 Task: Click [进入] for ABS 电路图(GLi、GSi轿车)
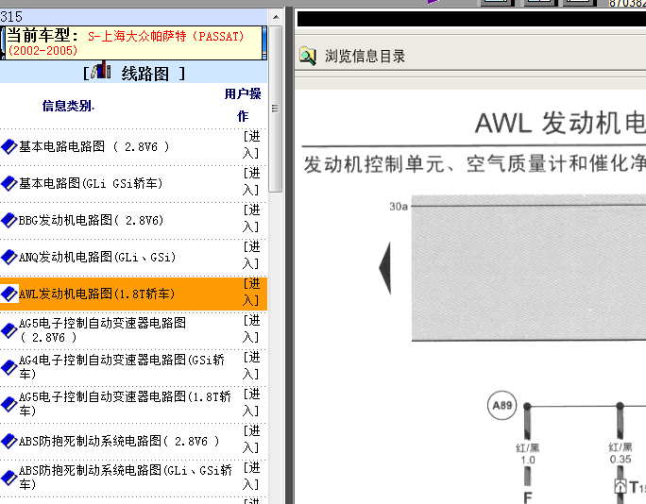coord(251,476)
